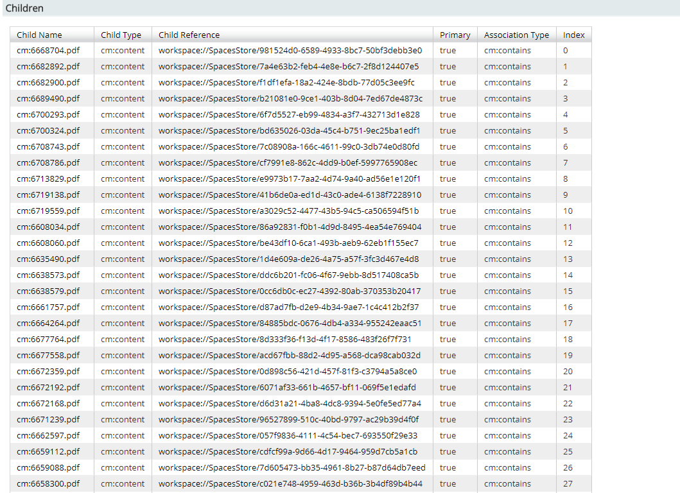The width and height of the screenshot is (680, 493).
Task: Select the cm:6689490.pdf row name
Action: tap(48, 98)
